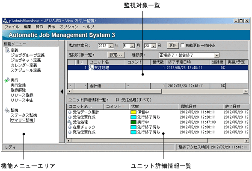Screen dimensions: 252x171
Task: Click the コメント column header in the detail list
Action: tap(116, 107)
